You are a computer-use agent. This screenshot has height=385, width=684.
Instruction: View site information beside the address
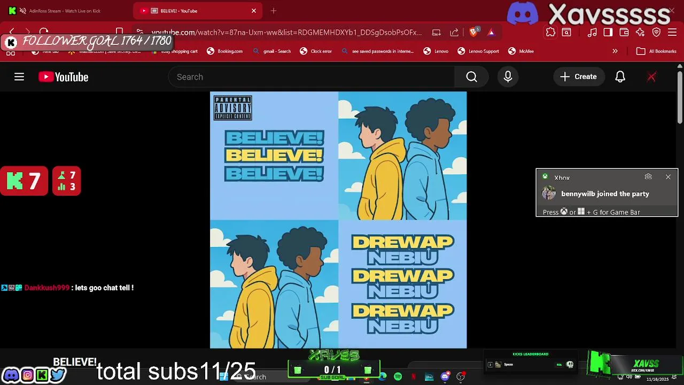tap(139, 32)
